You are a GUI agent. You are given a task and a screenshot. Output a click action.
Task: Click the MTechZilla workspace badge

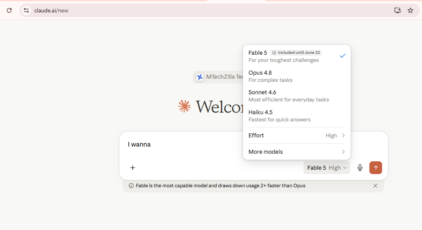tap(219, 77)
